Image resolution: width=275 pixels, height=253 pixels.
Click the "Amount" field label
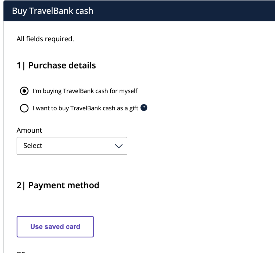click(29, 130)
